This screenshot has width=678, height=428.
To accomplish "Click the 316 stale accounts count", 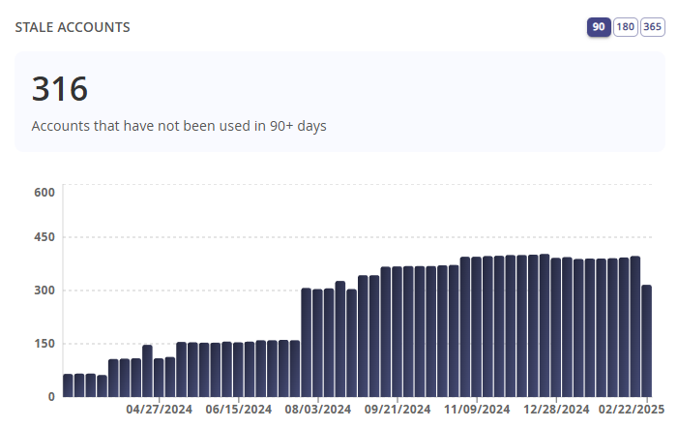I will point(60,89).
